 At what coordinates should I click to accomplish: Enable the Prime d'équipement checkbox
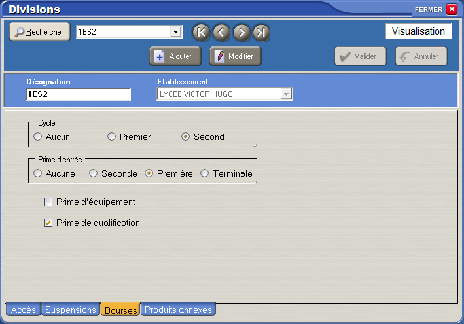[x=48, y=202]
